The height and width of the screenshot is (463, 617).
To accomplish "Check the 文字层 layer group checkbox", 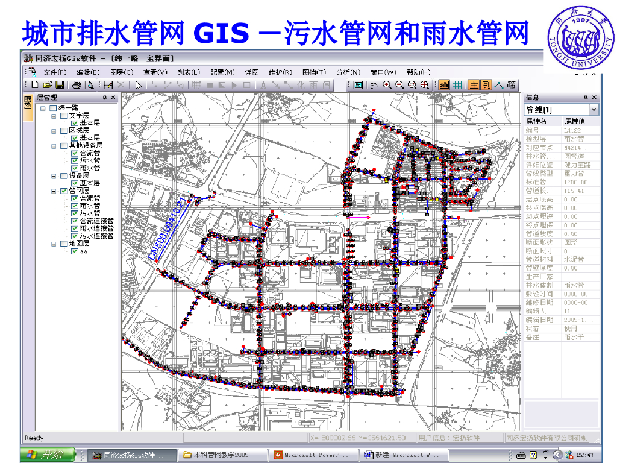I will click(x=64, y=115).
